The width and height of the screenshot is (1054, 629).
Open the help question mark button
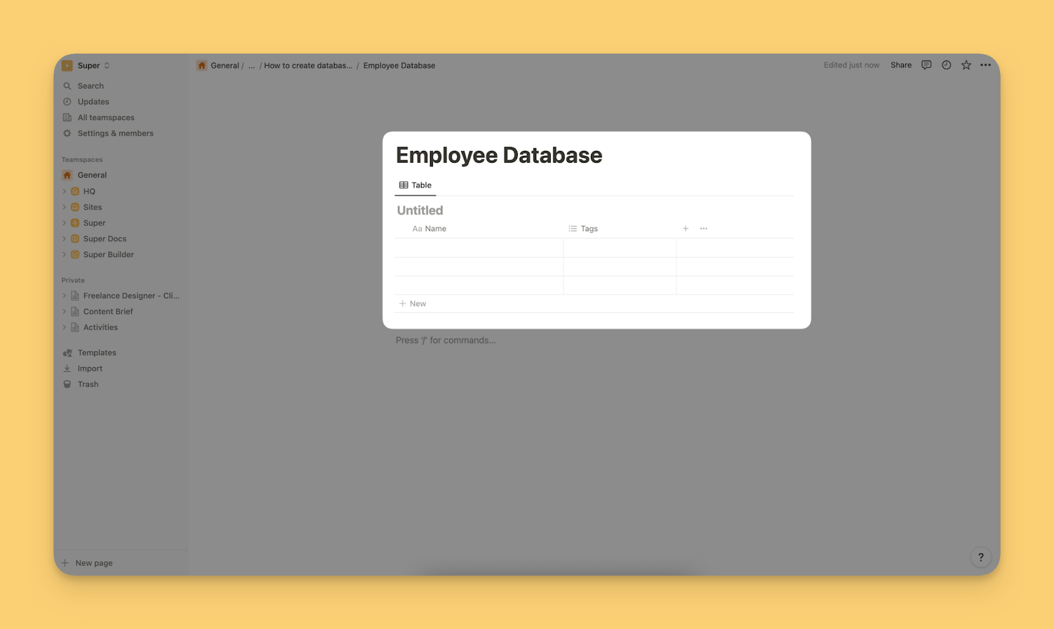[981, 557]
